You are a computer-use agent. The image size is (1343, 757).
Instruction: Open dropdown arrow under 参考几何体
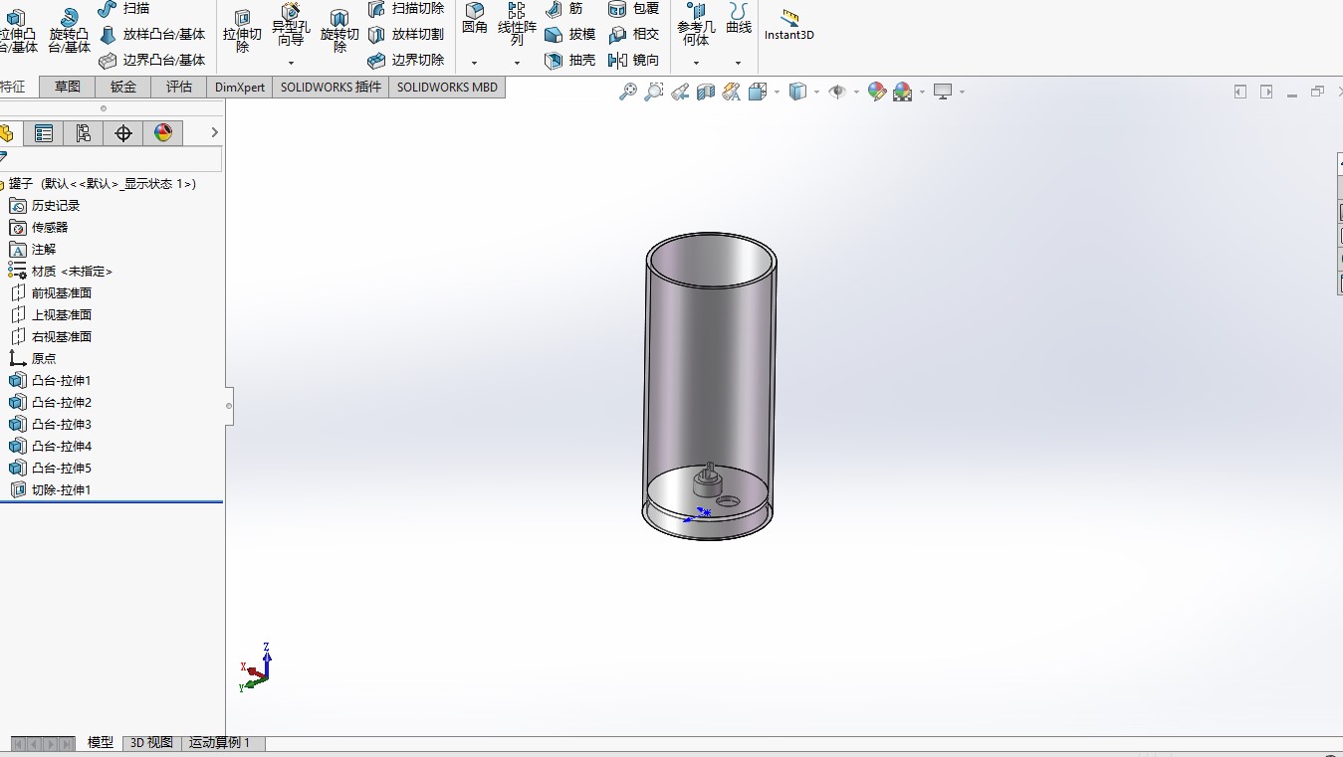(x=696, y=63)
